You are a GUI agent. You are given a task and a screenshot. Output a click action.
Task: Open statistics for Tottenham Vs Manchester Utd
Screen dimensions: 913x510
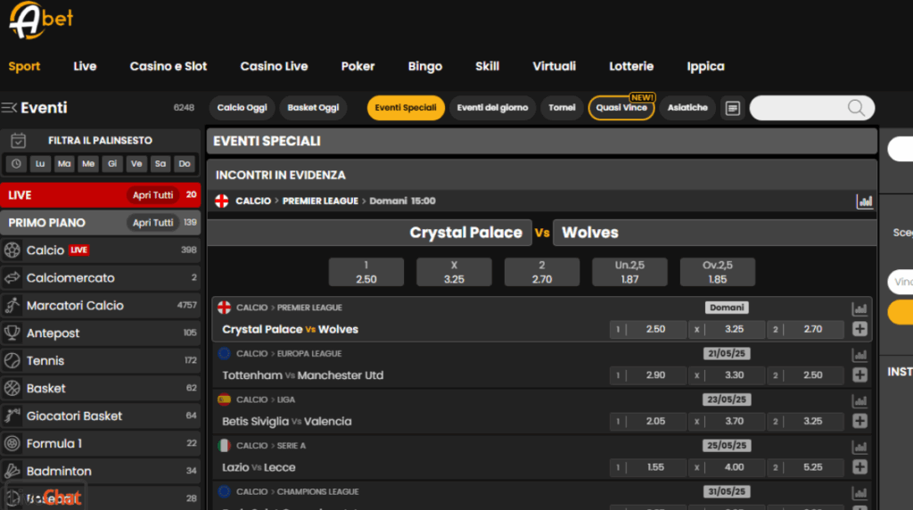point(860,355)
